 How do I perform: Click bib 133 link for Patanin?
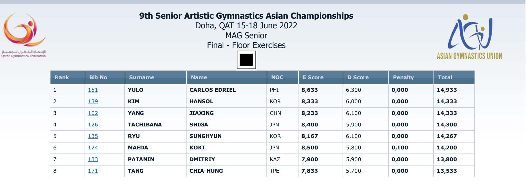click(x=93, y=159)
